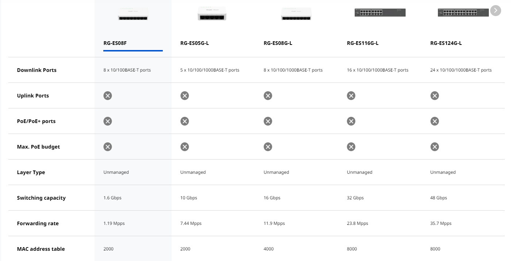511x261 pixels.
Task: Open the RG-ES08F product image
Action: point(133,13)
